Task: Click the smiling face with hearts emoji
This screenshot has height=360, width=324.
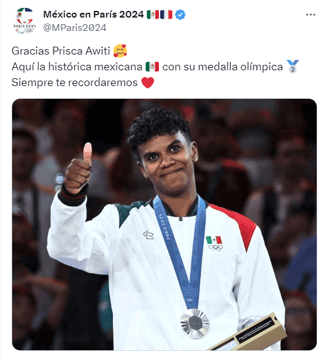Action: pos(120,51)
